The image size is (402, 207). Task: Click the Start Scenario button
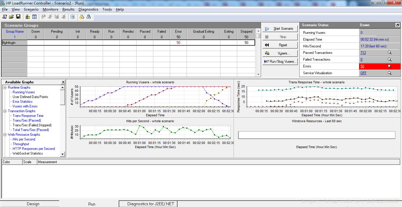[x=280, y=29]
